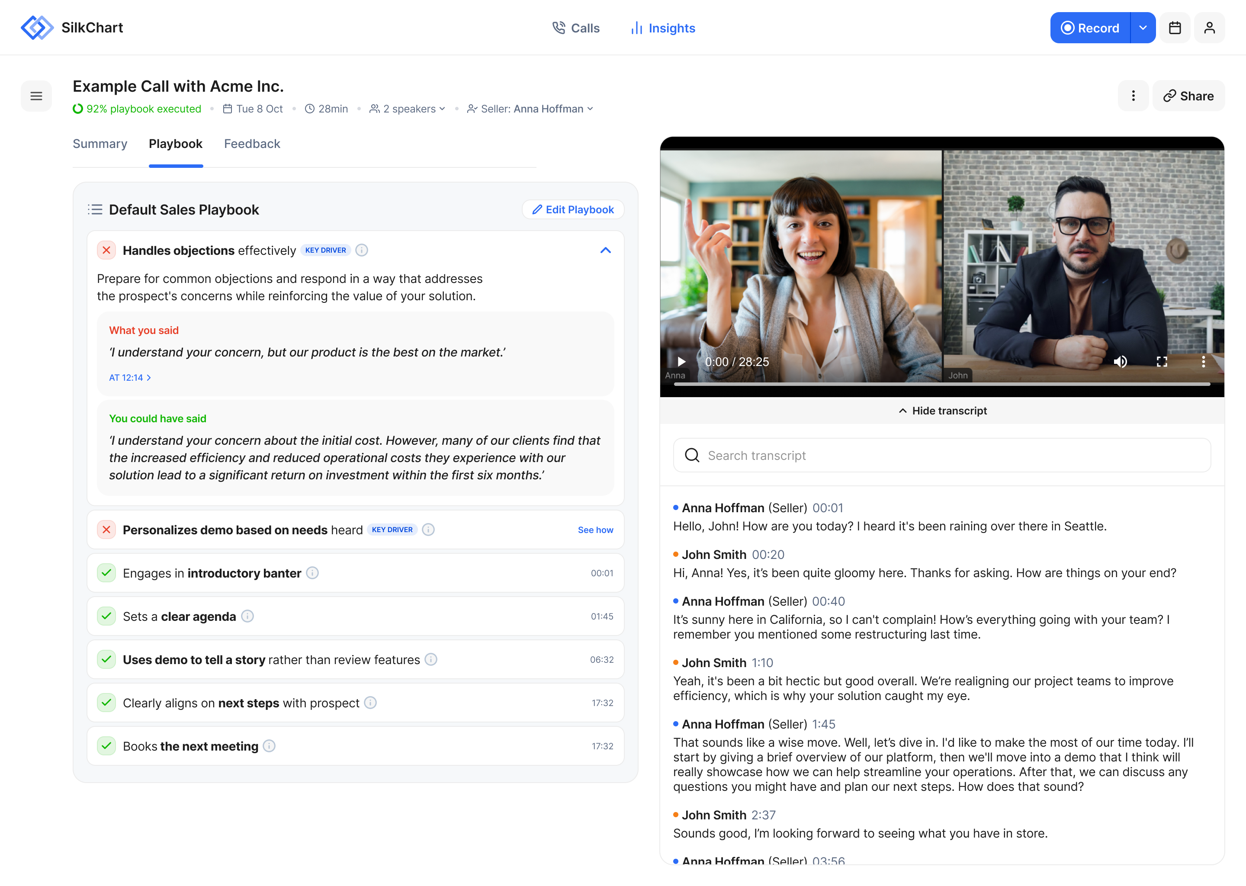Seek in the video progress bar
Image resolution: width=1246 pixels, height=886 pixels.
941,385
